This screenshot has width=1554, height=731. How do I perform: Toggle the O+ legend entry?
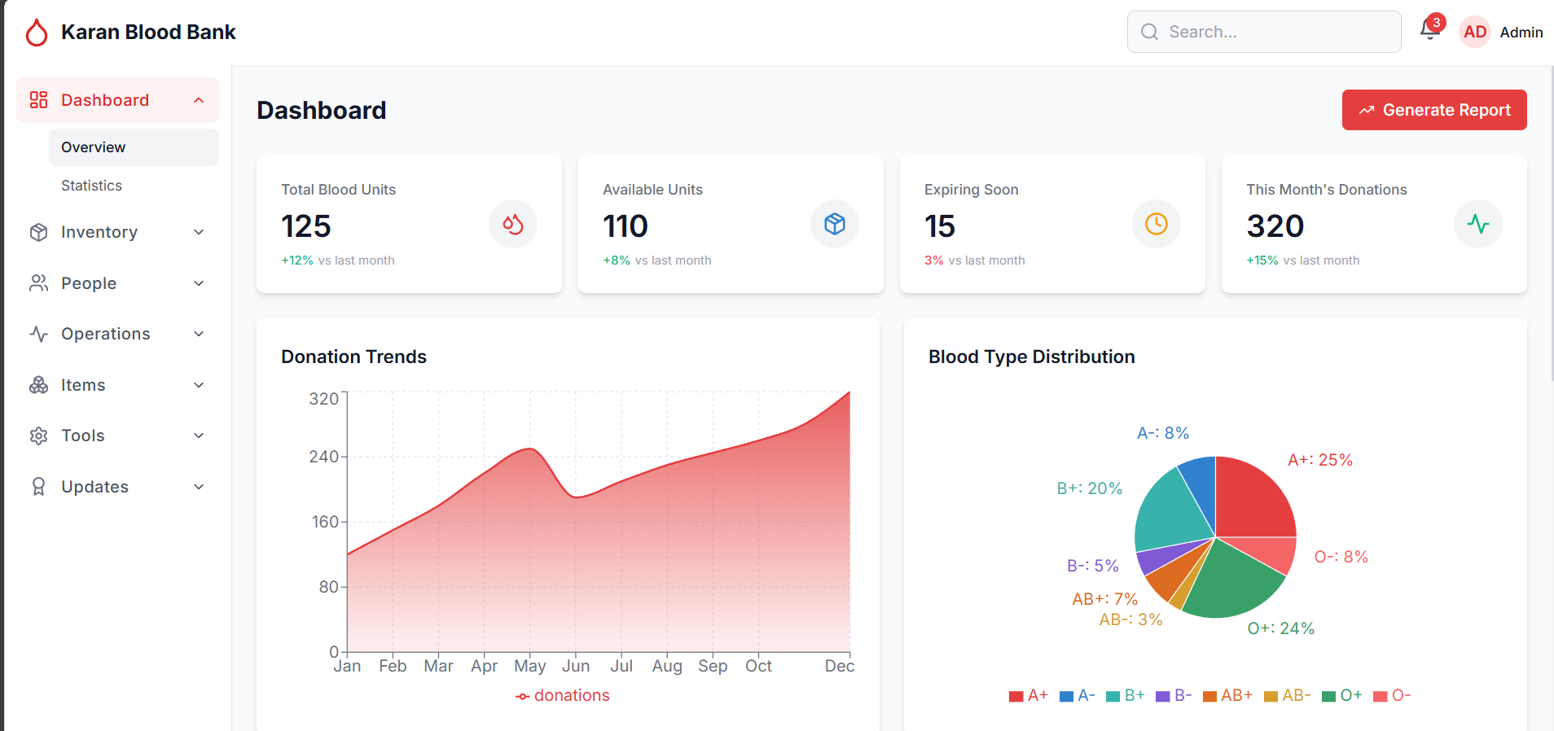pyautogui.click(x=1341, y=695)
